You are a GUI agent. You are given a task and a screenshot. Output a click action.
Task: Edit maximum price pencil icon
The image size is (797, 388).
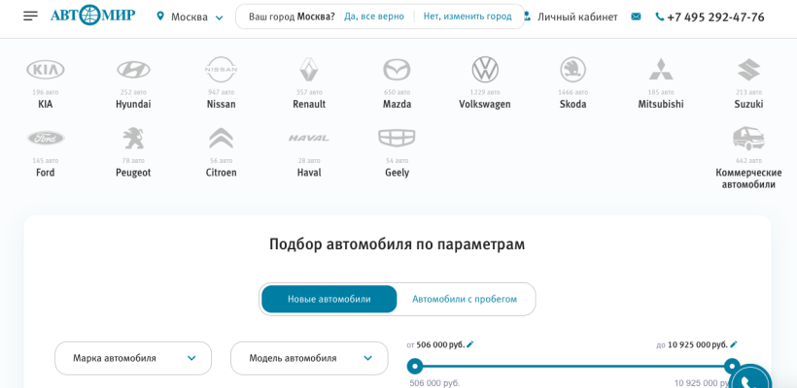point(734,344)
